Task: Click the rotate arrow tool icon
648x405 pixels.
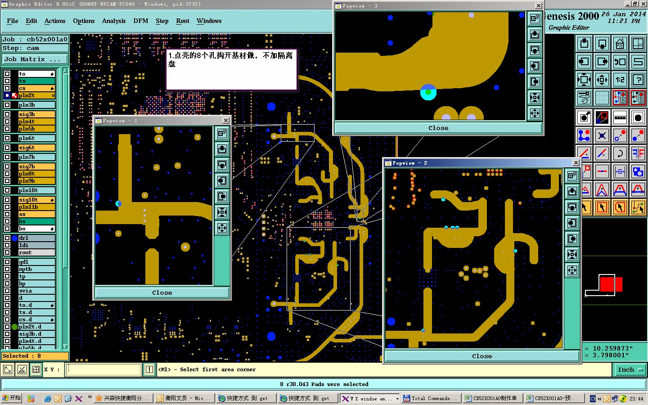Action: [620, 153]
